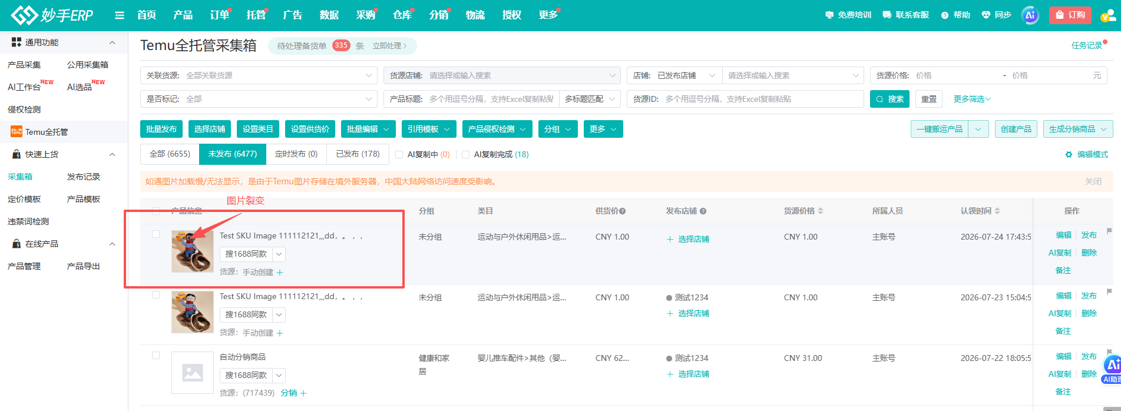
Task: Click 通用功能 grid icon
Action: (16, 42)
